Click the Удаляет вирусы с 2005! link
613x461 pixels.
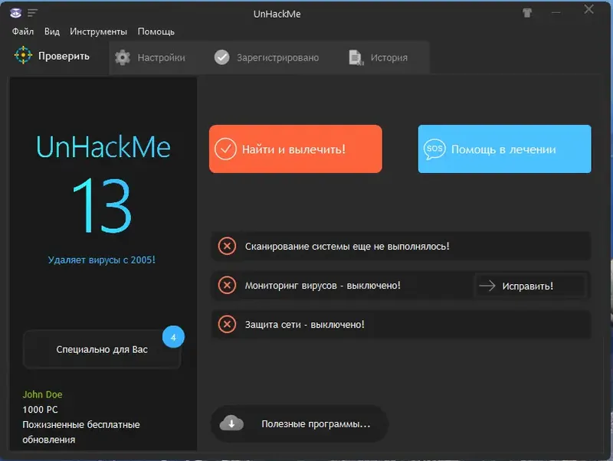click(x=102, y=260)
